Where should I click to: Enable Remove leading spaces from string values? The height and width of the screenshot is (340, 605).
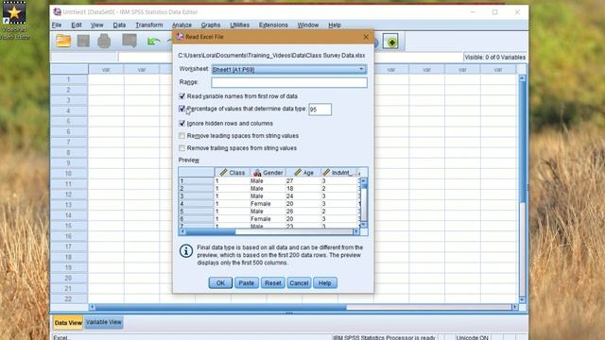point(182,136)
